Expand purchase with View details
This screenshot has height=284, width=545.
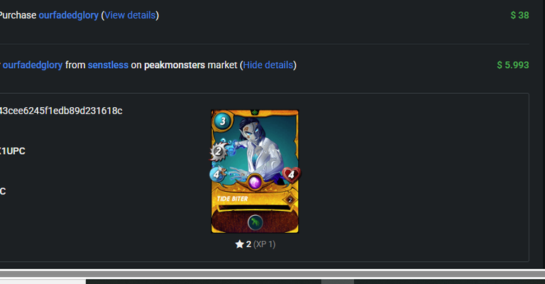point(130,16)
